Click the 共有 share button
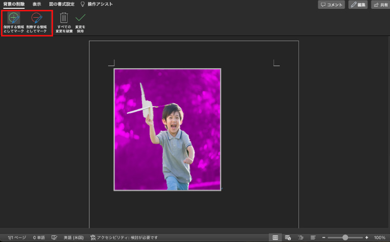Viewport: 390px width, 242px height. [380, 5]
